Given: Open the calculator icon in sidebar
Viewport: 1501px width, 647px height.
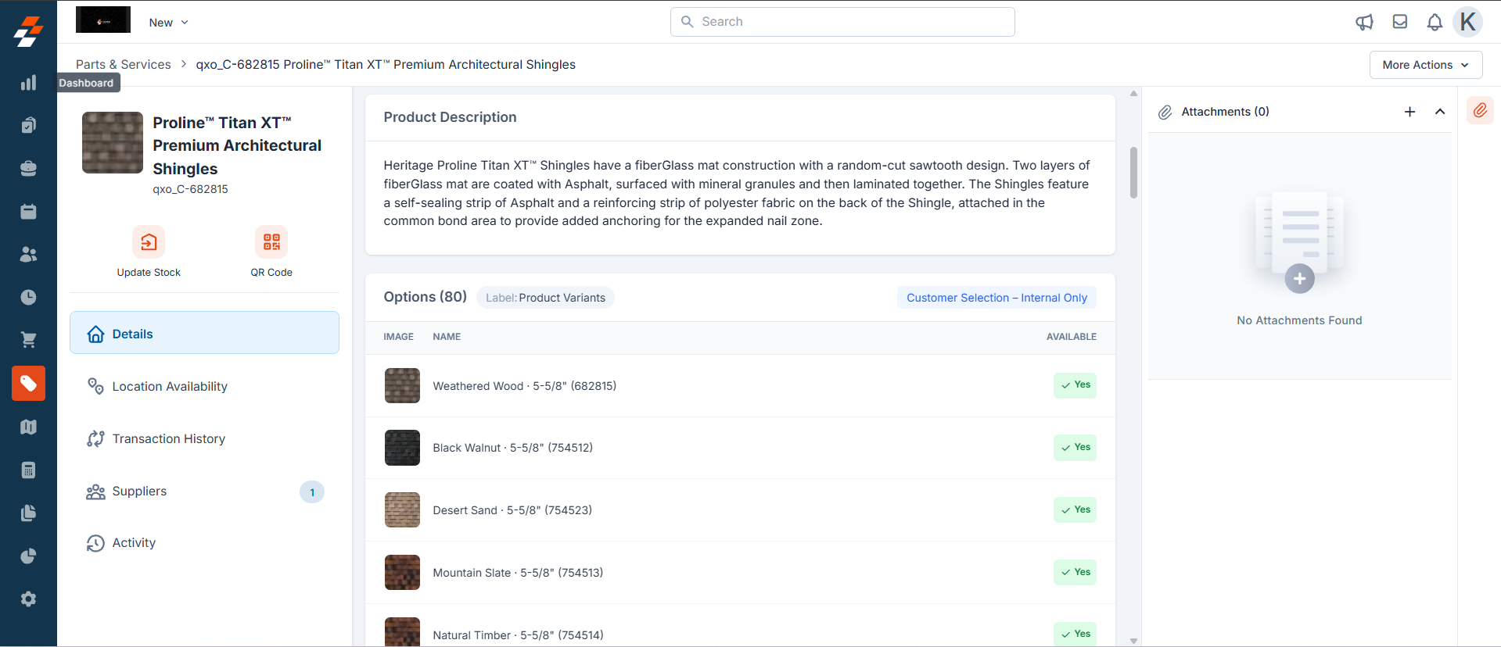Looking at the screenshot, I should [x=28, y=470].
